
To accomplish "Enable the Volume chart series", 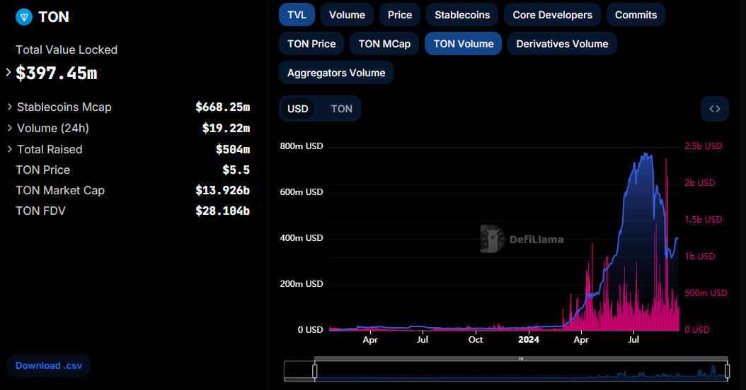I will [x=347, y=15].
